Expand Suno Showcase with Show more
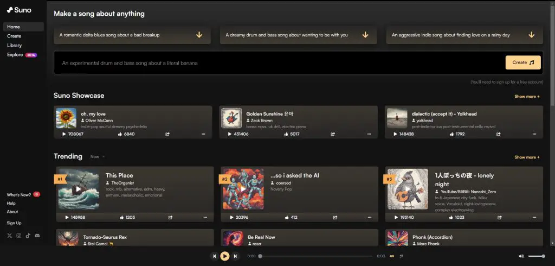 [x=527, y=97]
